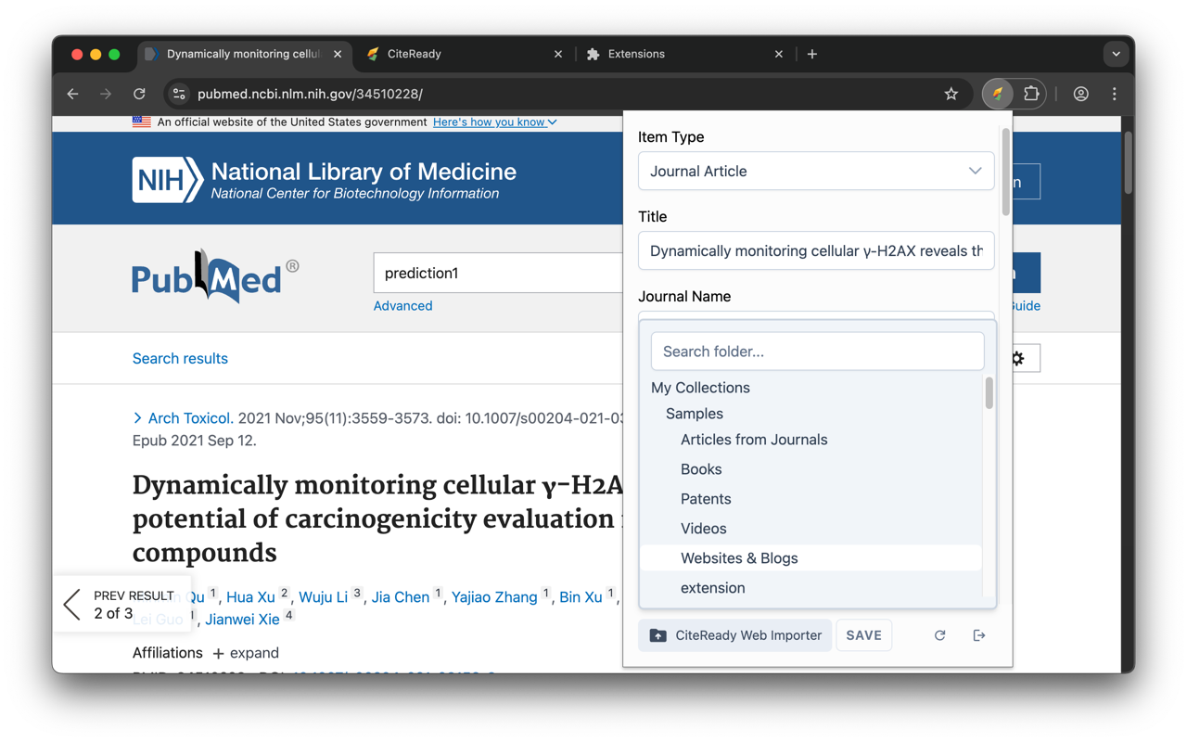Open author Jia Chen link
1187x742 pixels.
pos(401,597)
